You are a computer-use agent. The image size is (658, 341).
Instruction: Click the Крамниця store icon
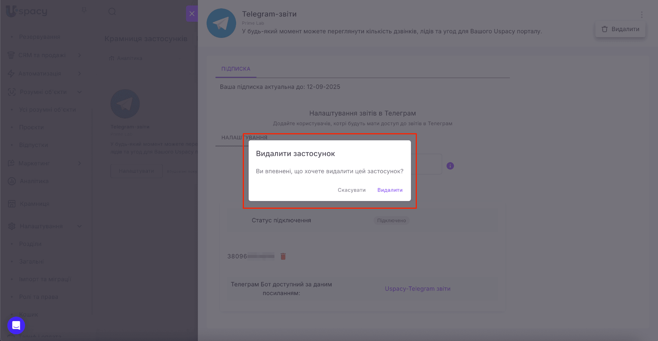12,204
